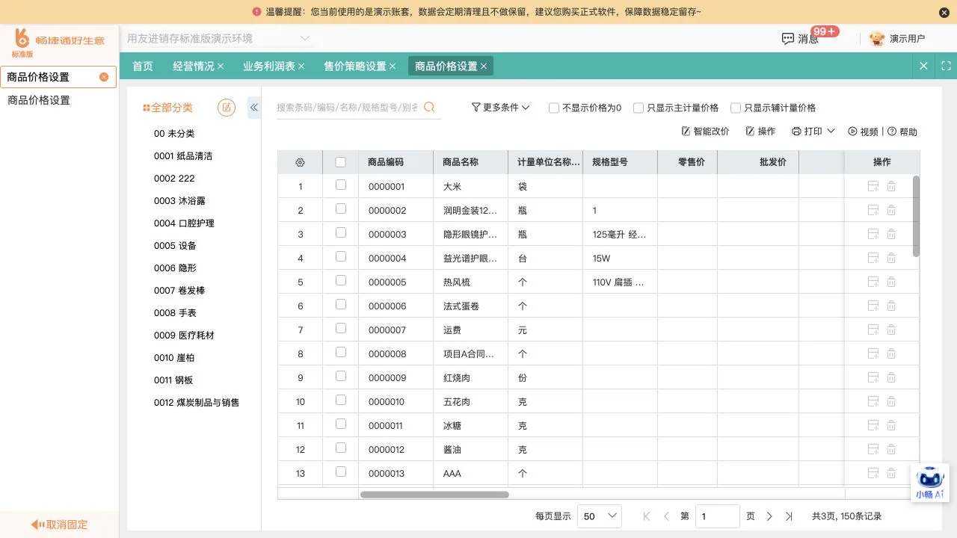Click the 演示用户 avatar icon
This screenshot has width=957, height=538.
[877, 39]
